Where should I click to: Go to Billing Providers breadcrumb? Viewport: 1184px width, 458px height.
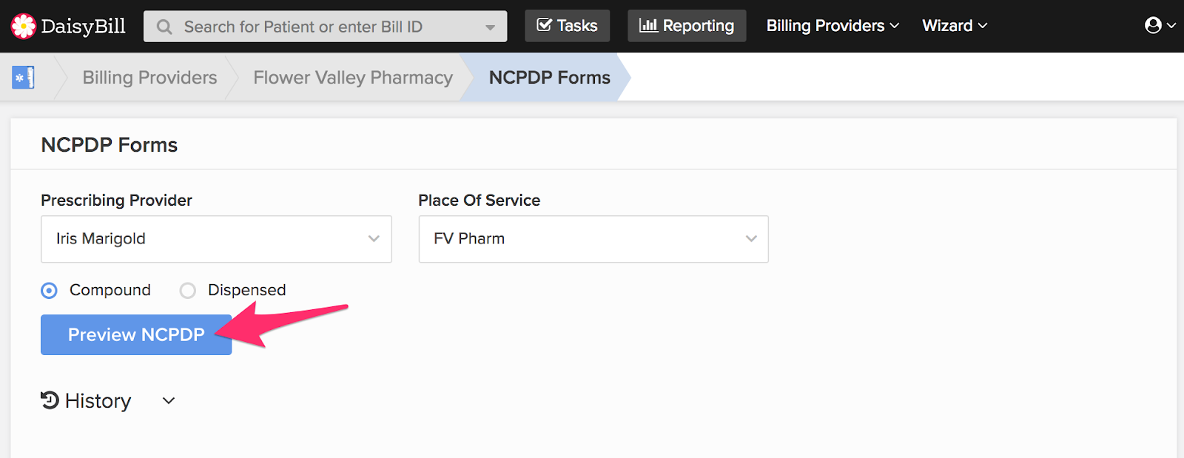coord(149,78)
